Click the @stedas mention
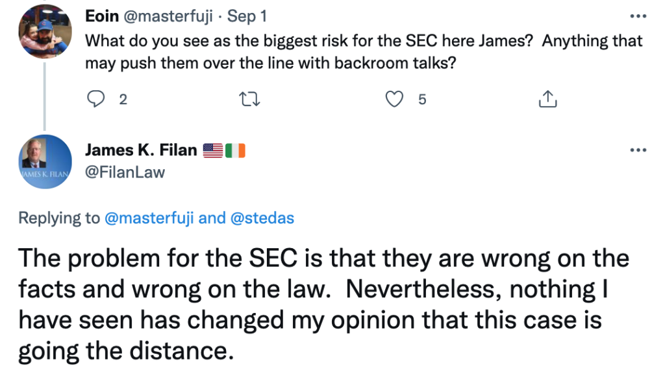 point(262,218)
